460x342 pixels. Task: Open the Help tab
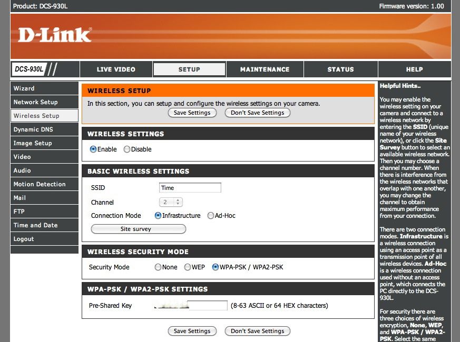415,69
